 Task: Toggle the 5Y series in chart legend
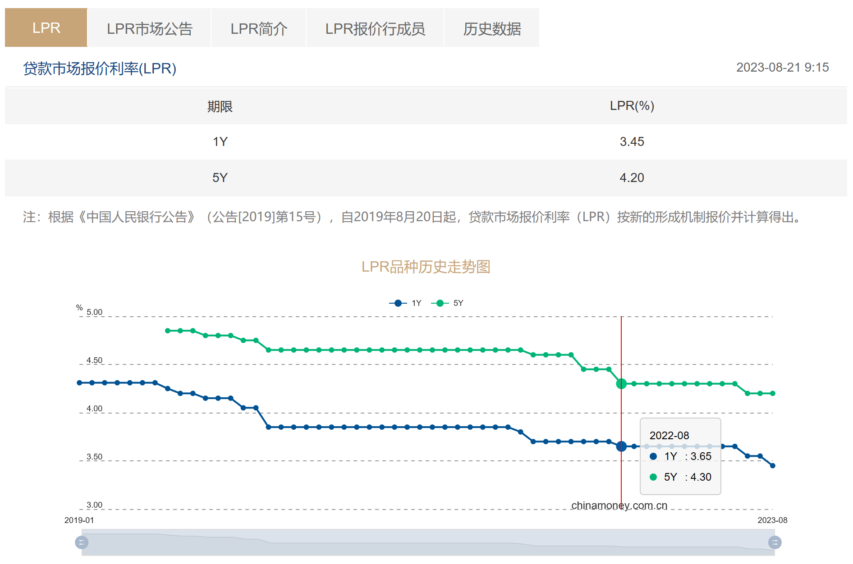point(447,303)
